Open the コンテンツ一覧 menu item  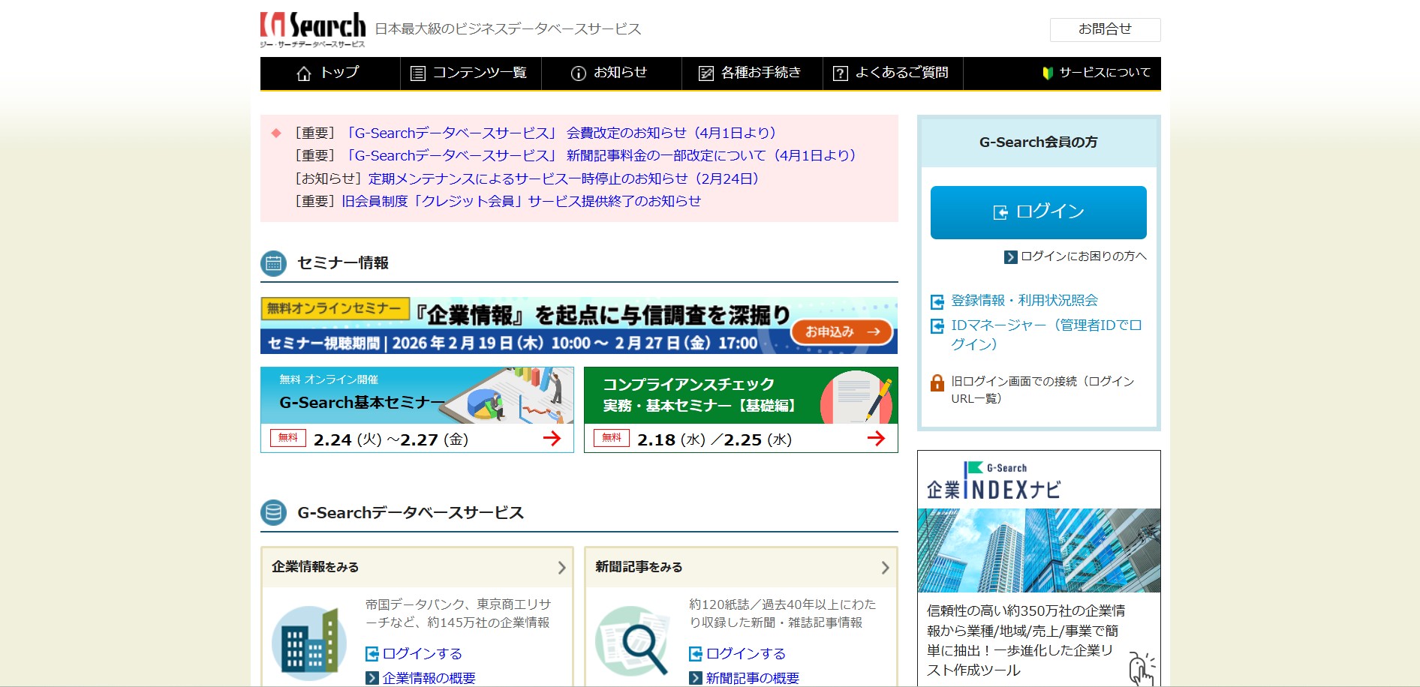471,73
